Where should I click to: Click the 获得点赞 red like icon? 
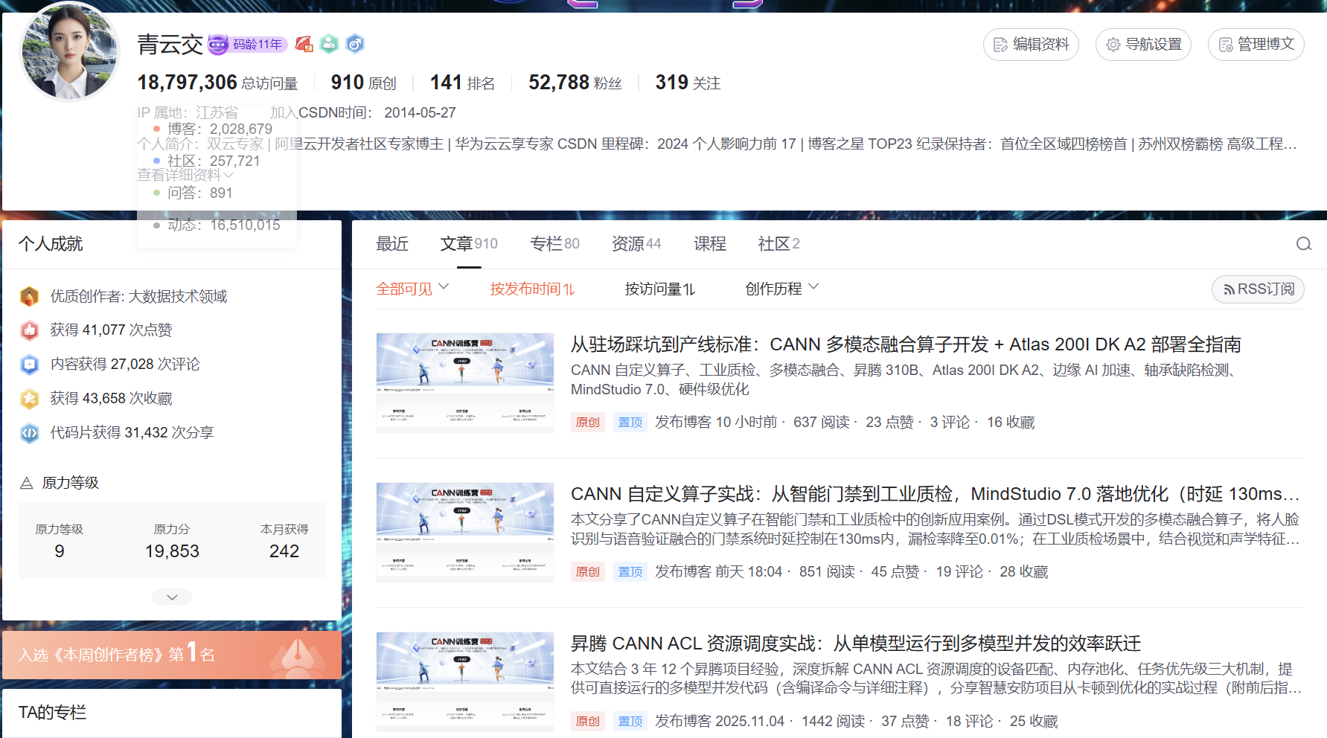[x=29, y=330]
